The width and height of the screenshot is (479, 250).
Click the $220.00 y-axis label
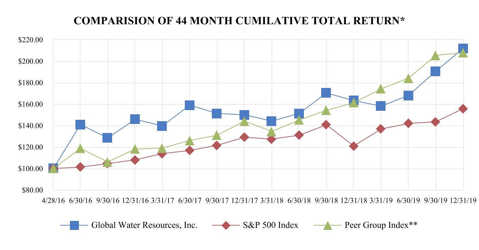(30, 40)
